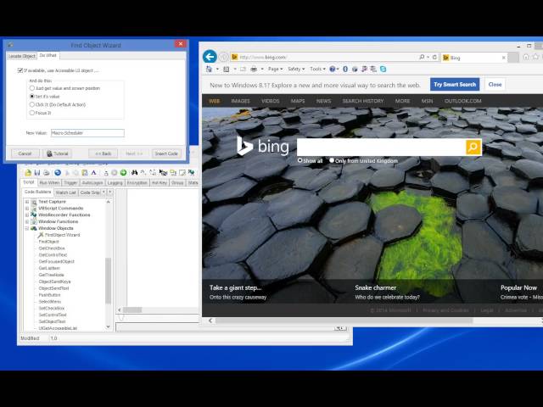Toggle 'If available, use Accessible UI object' checkbox

click(x=20, y=70)
